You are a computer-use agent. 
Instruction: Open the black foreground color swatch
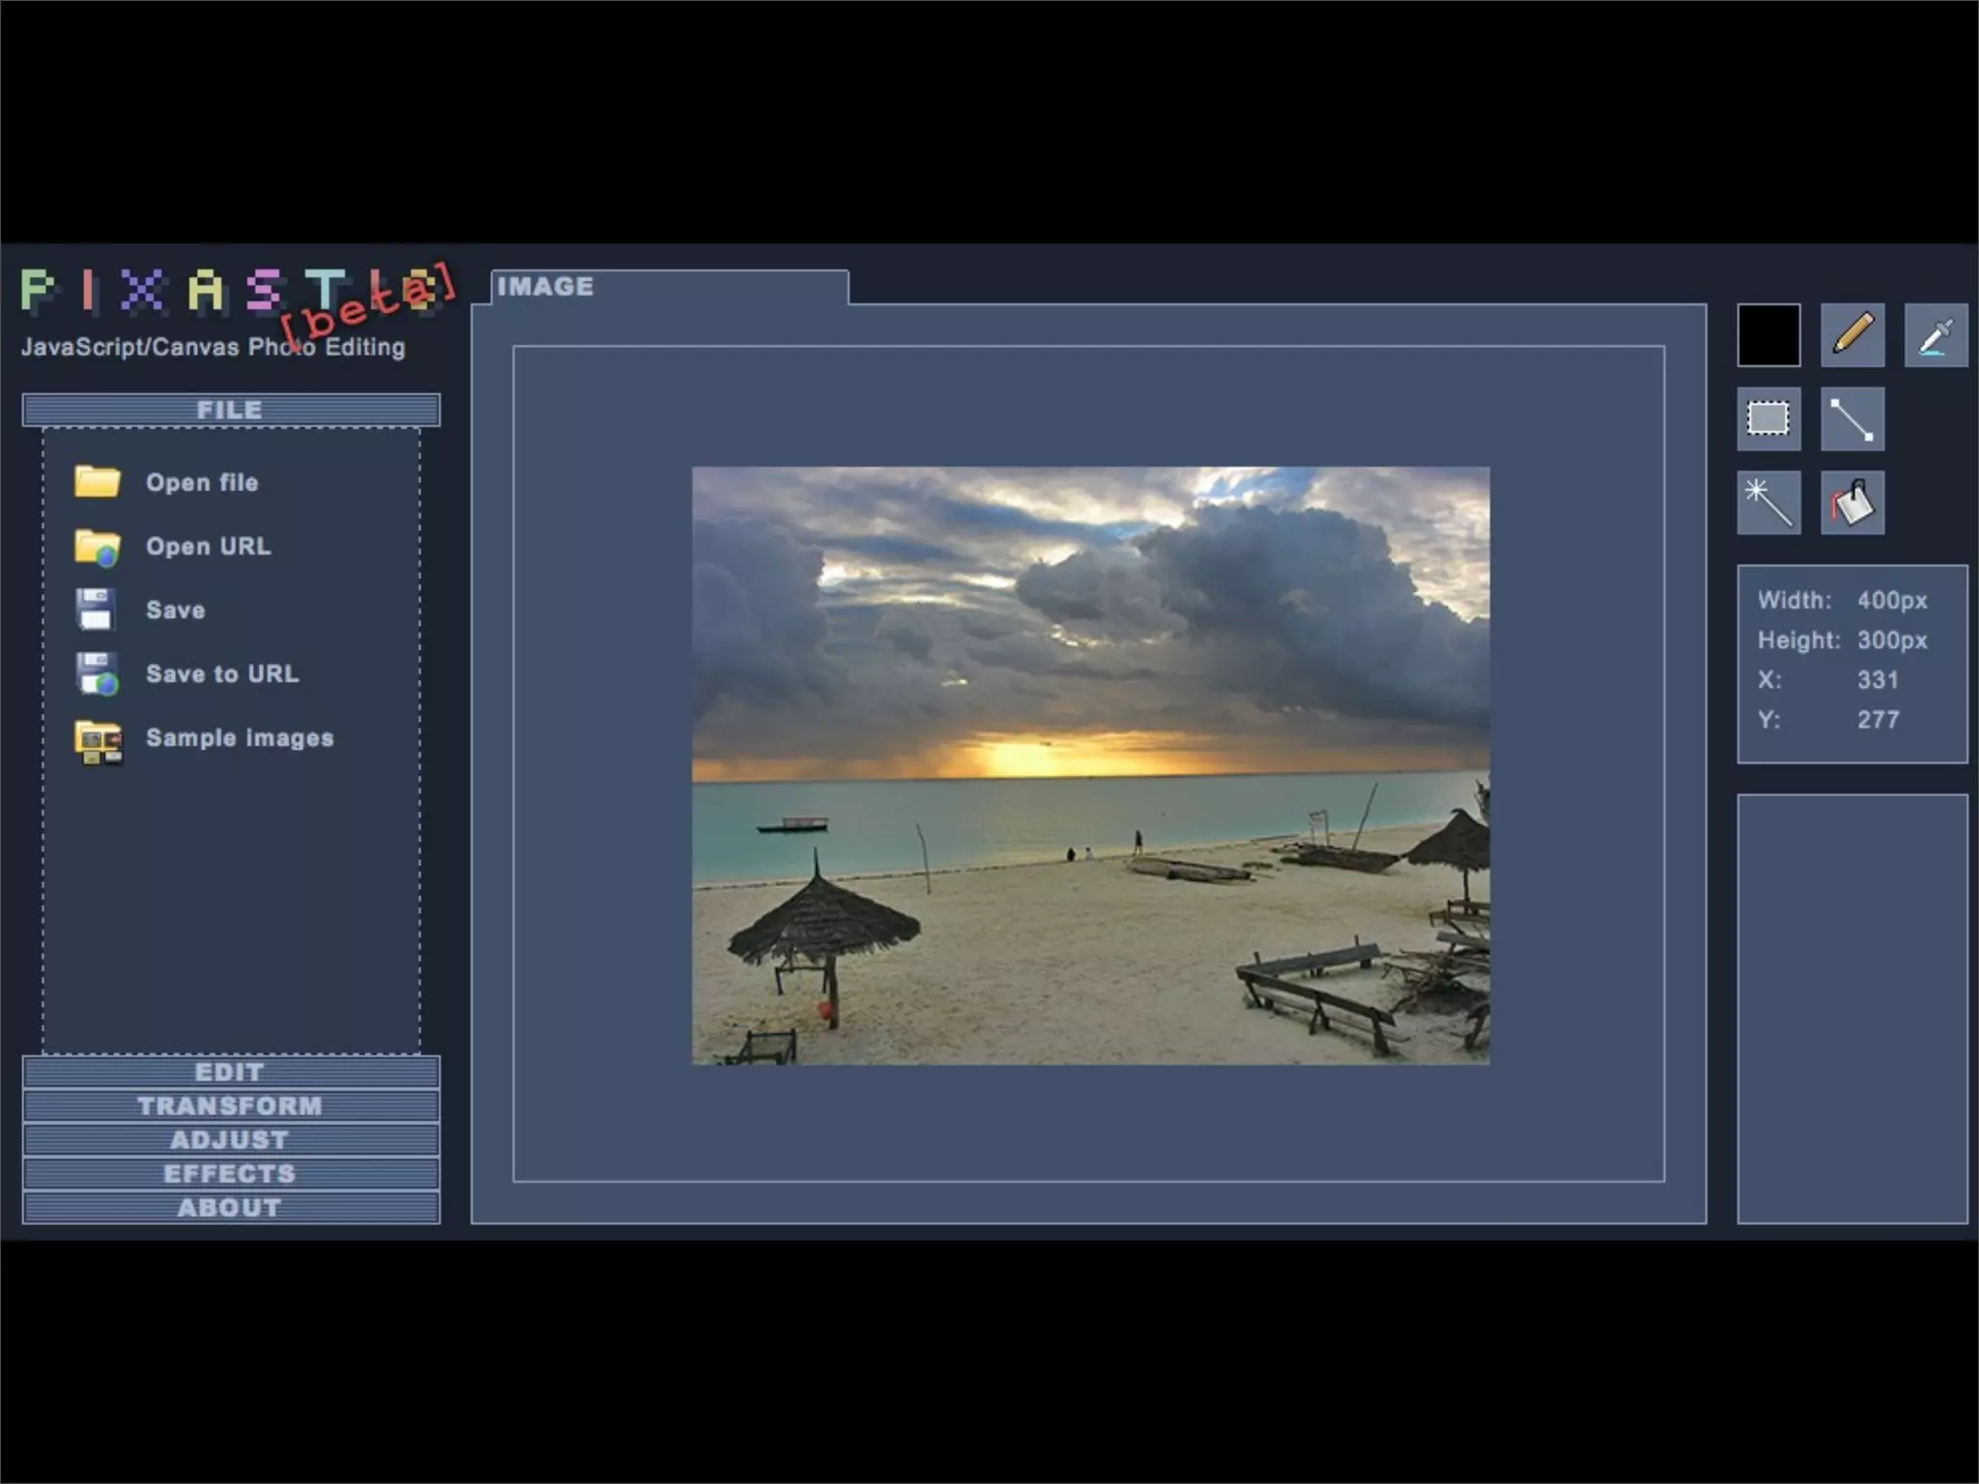click(x=1768, y=335)
